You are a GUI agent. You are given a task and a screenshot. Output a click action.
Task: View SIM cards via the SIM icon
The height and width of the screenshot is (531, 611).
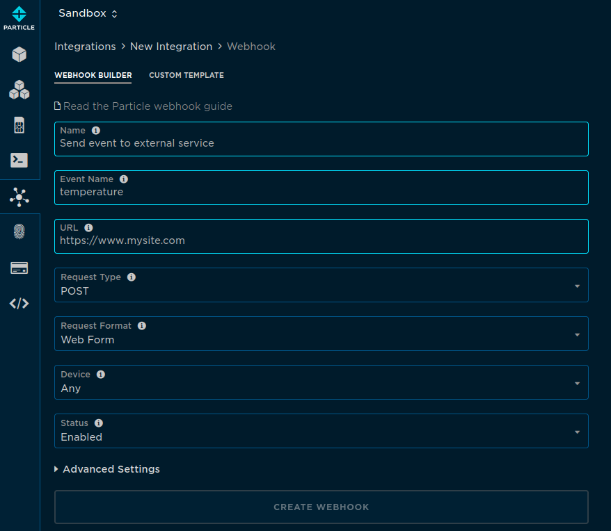(19, 125)
